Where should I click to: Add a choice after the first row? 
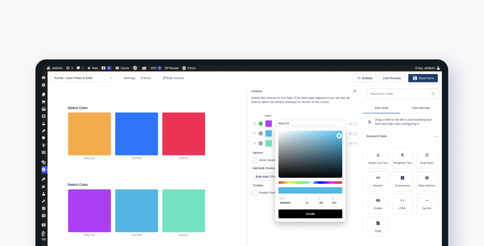point(351,124)
